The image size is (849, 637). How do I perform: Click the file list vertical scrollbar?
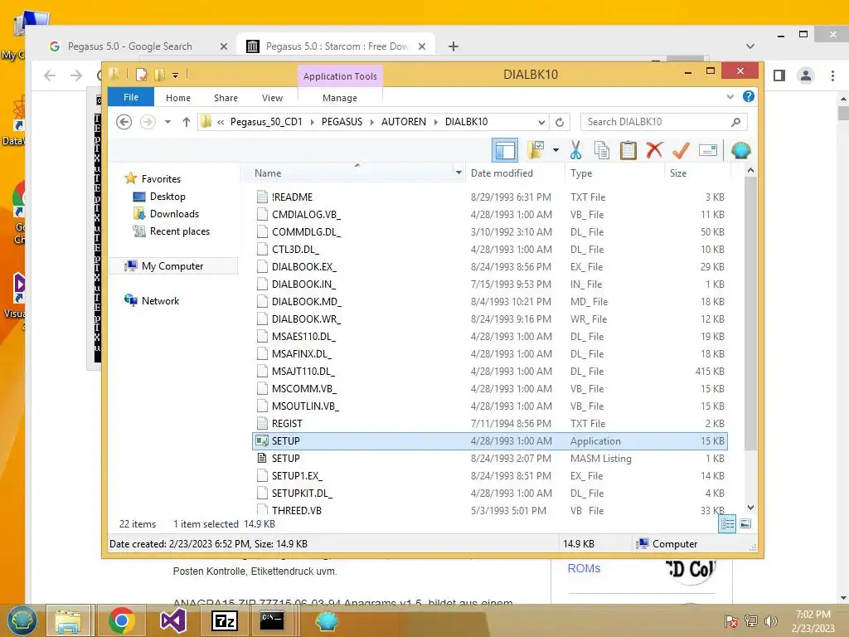[x=750, y=313]
